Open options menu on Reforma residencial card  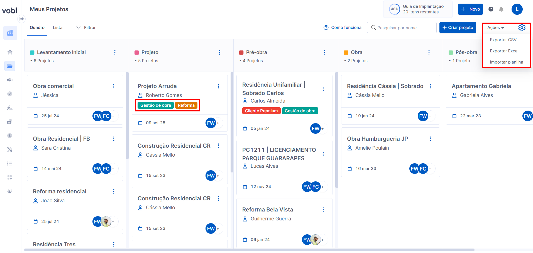click(114, 191)
